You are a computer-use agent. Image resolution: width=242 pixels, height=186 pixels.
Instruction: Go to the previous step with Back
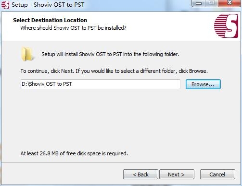coord(140,174)
